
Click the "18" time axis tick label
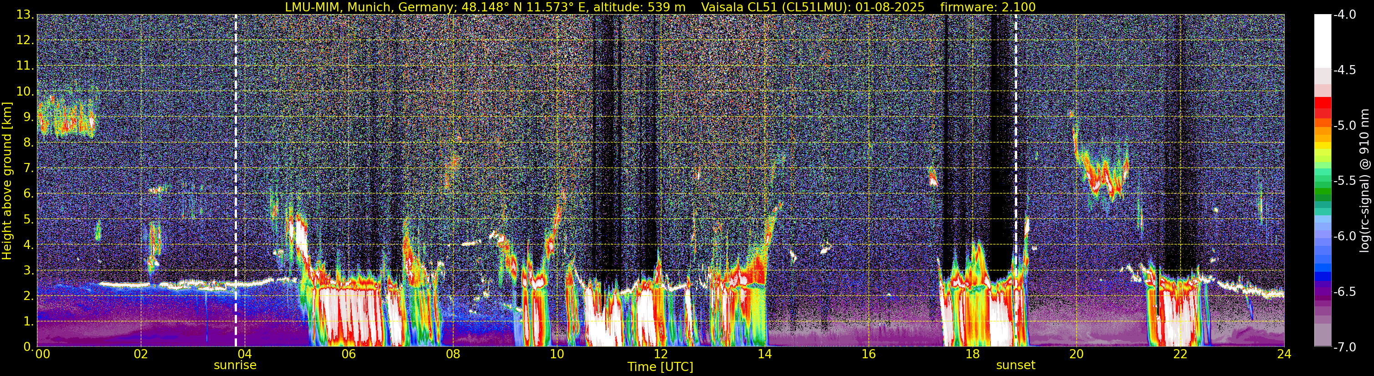pyautogui.click(x=973, y=354)
